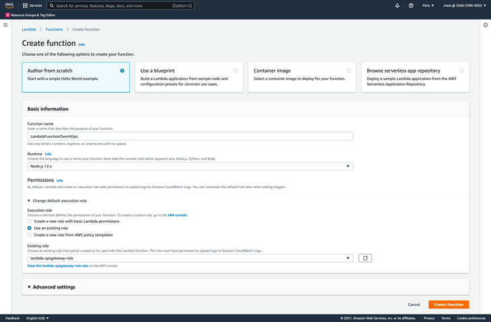491x322 pixels.
Task: Open the Services grid menu
Action: point(32,5)
